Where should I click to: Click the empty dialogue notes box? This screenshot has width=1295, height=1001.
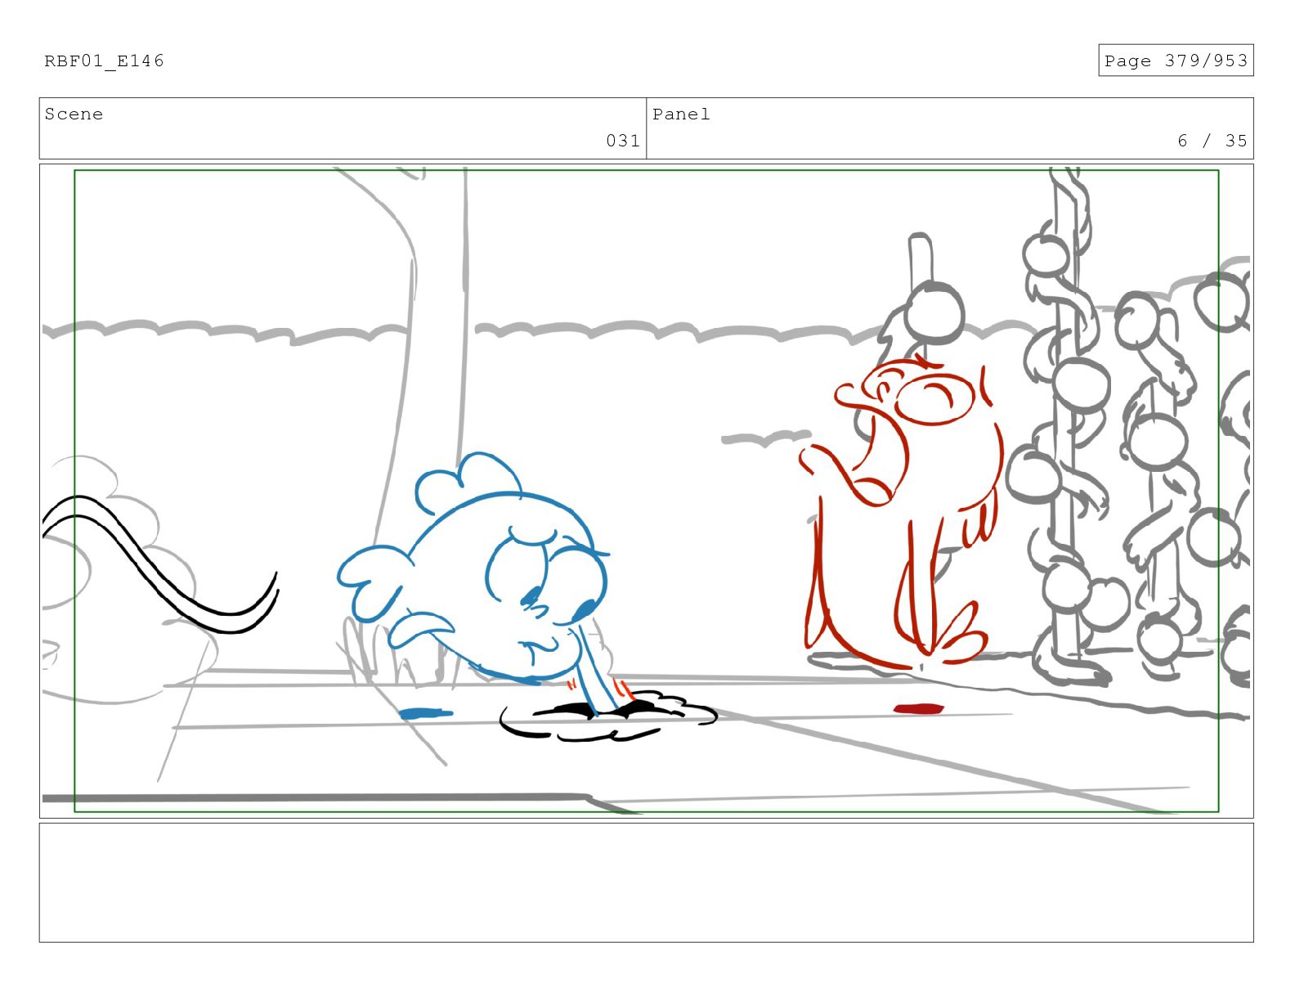(646, 882)
